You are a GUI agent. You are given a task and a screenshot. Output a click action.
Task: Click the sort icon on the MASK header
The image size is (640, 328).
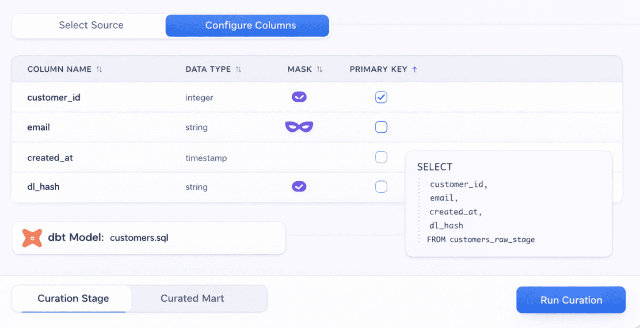click(x=320, y=69)
